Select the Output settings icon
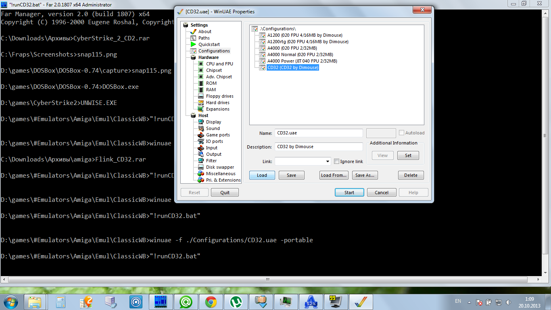551x310 pixels. [202, 154]
